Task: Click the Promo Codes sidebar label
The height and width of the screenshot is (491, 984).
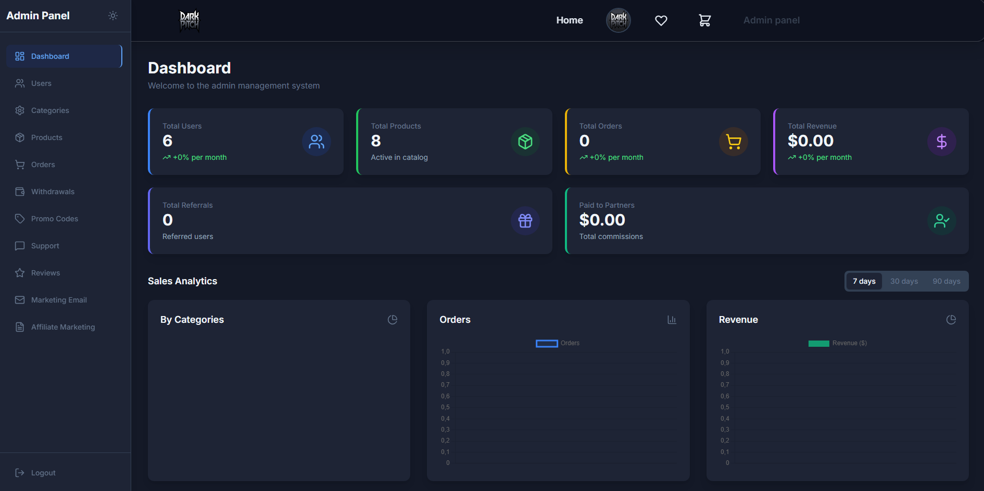Action: coord(55,219)
